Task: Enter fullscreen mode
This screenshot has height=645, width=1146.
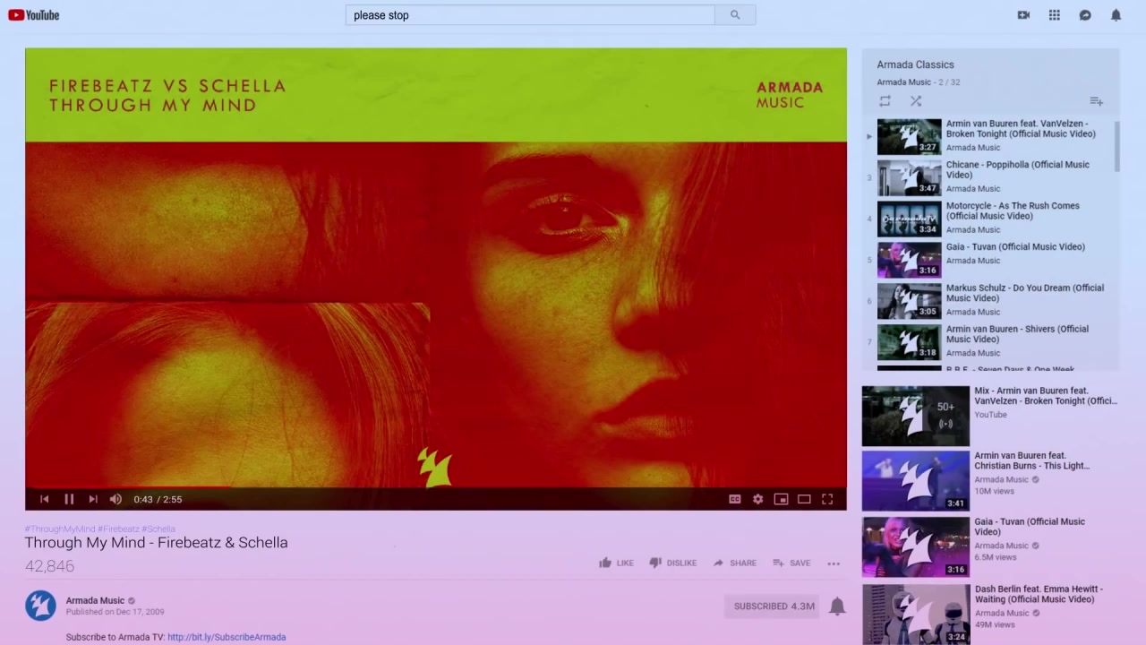Action: [x=827, y=499]
